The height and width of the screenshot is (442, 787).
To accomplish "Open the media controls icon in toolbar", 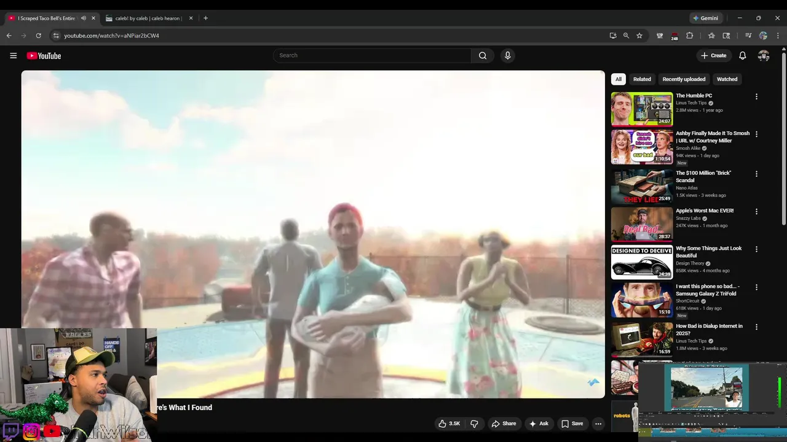I will (x=748, y=36).
